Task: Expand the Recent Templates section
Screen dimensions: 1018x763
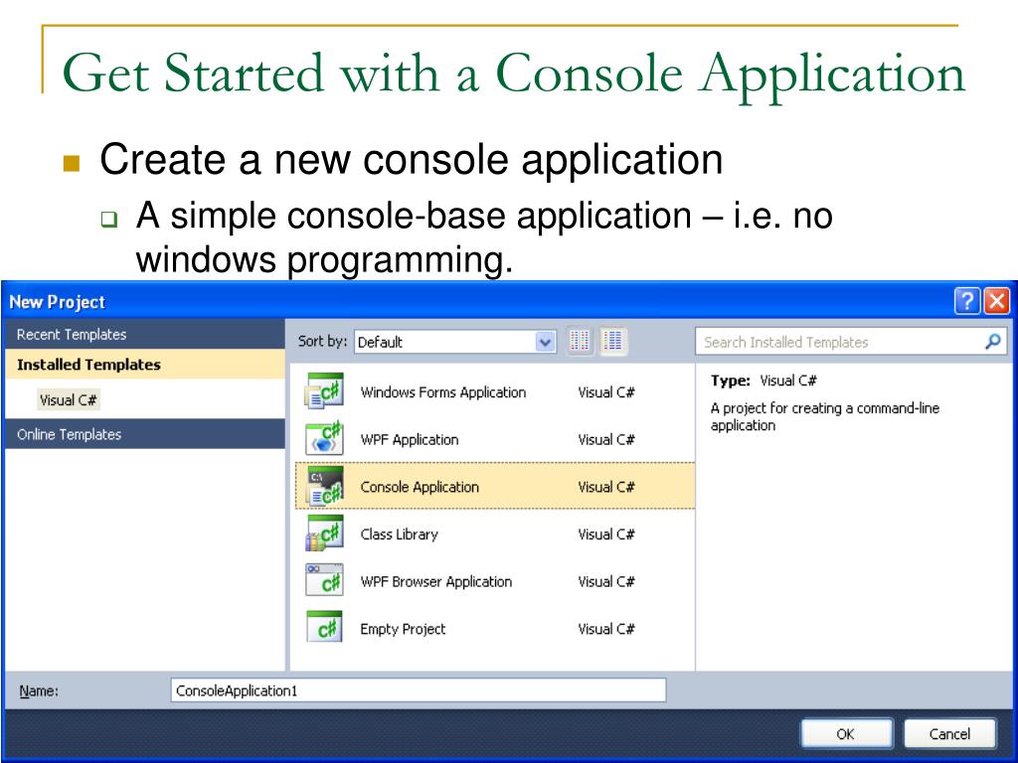Action: (x=145, y=334)
